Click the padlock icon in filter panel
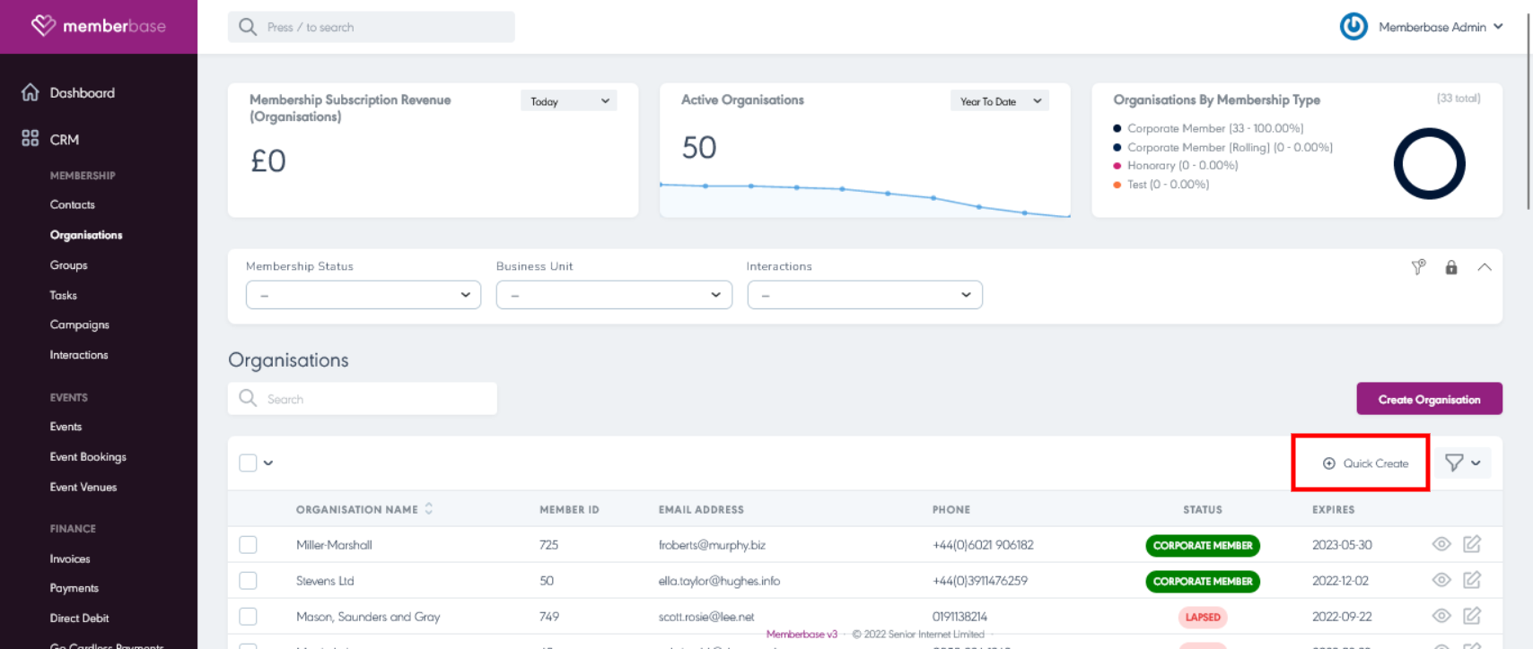Image resolution: width=1533 pixels, height=649 pixels. 1451,267
